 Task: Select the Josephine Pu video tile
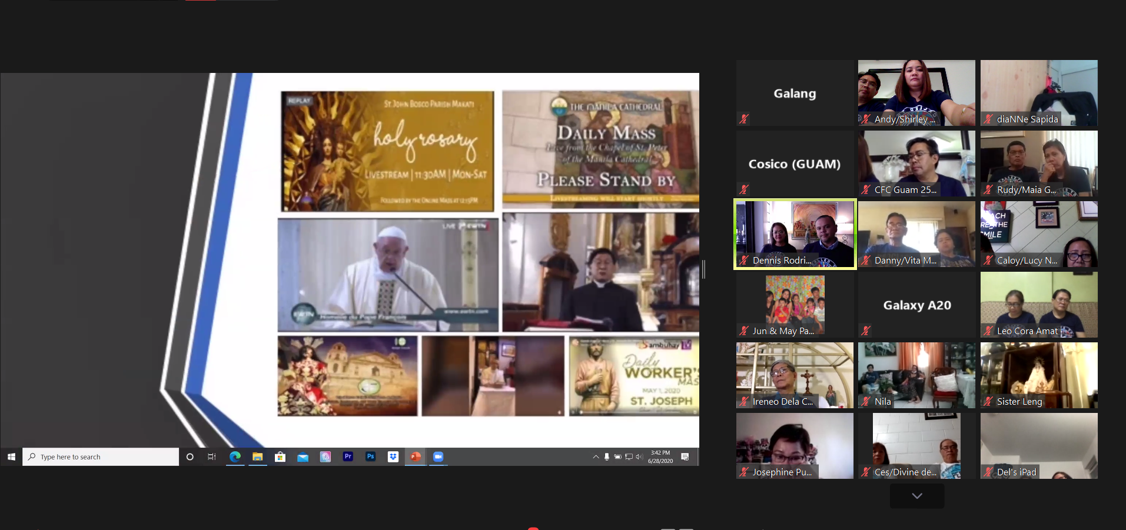(x=795, y=446)
